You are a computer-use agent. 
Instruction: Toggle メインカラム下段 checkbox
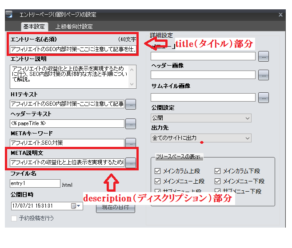217,171
